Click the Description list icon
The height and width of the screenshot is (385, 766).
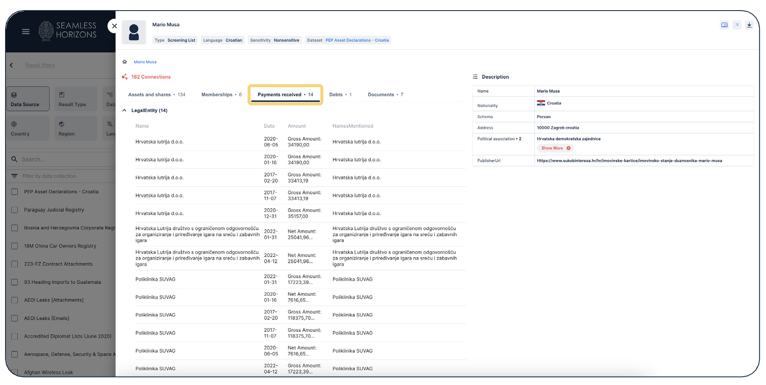click(475, 77)
